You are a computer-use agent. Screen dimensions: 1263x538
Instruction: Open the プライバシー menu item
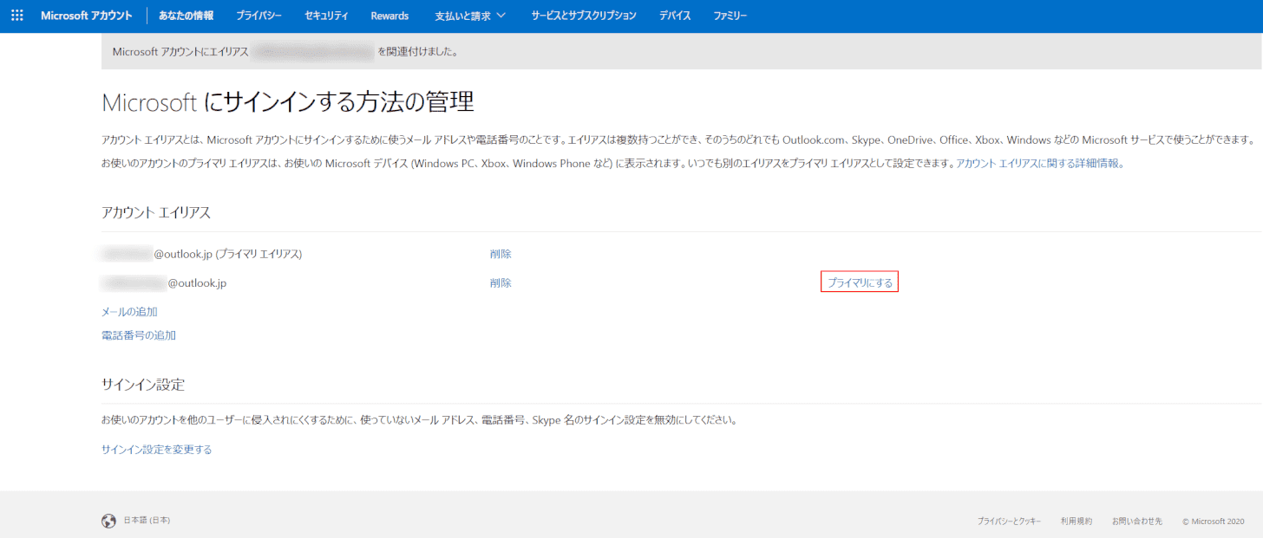click(x=259, y=16)
